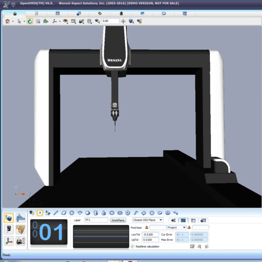Switch to the blue stacked-cards ribbon tab
The height and width of the screenshot is (262, 262).
79,14
